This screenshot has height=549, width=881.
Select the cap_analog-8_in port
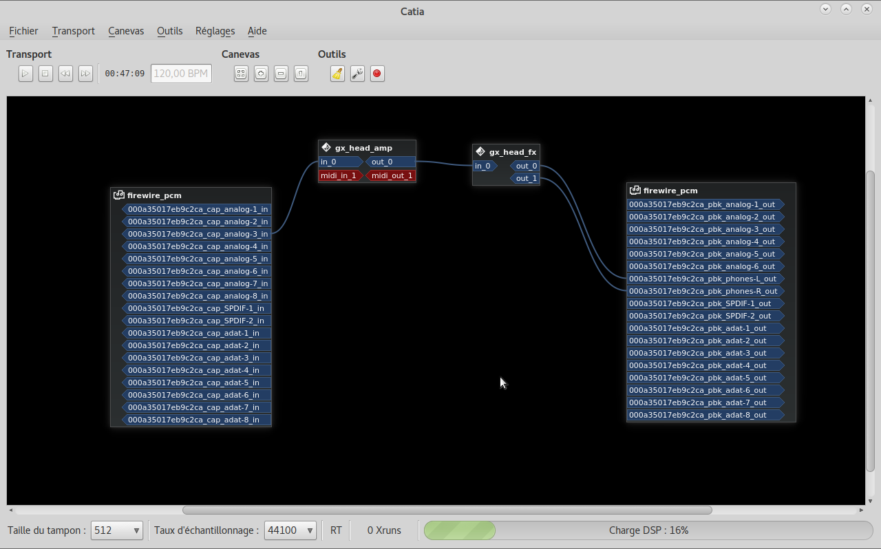point(197,296)
